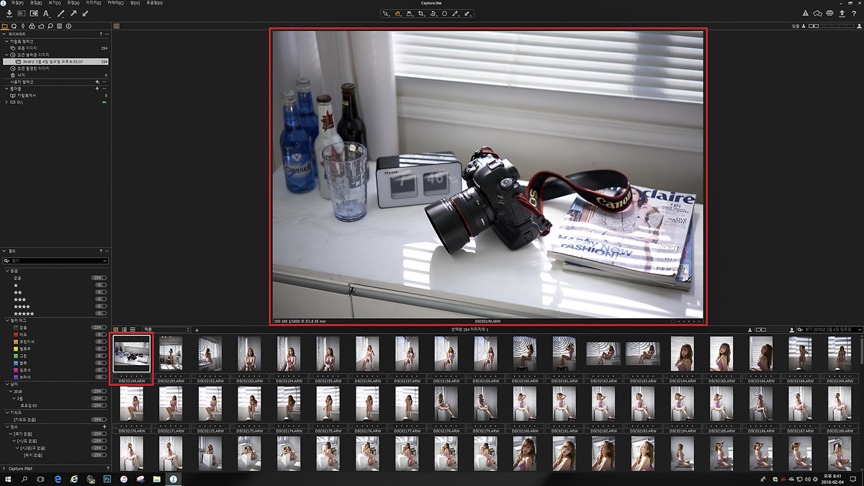Expand the D:\ drive folder
Viewport: 864px width, 486px height.
click(6, 102)
